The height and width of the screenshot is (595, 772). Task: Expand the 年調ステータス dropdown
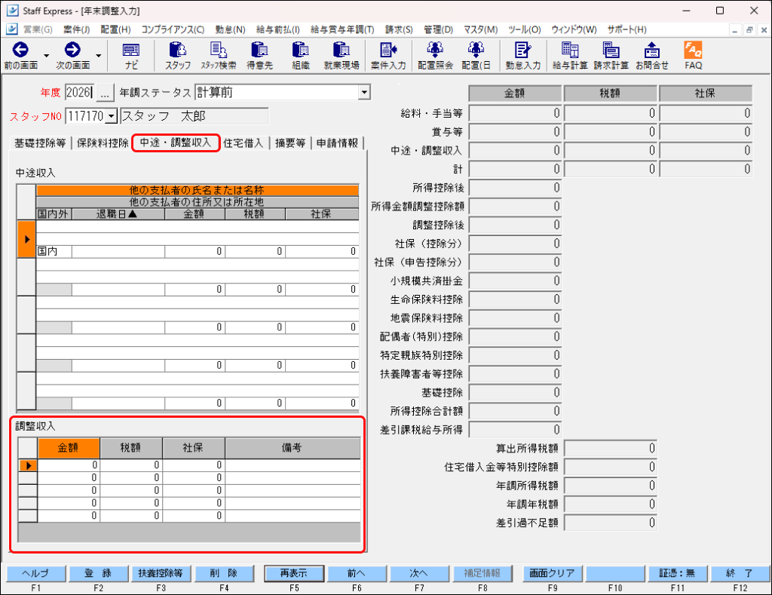(x=364, y=92)
